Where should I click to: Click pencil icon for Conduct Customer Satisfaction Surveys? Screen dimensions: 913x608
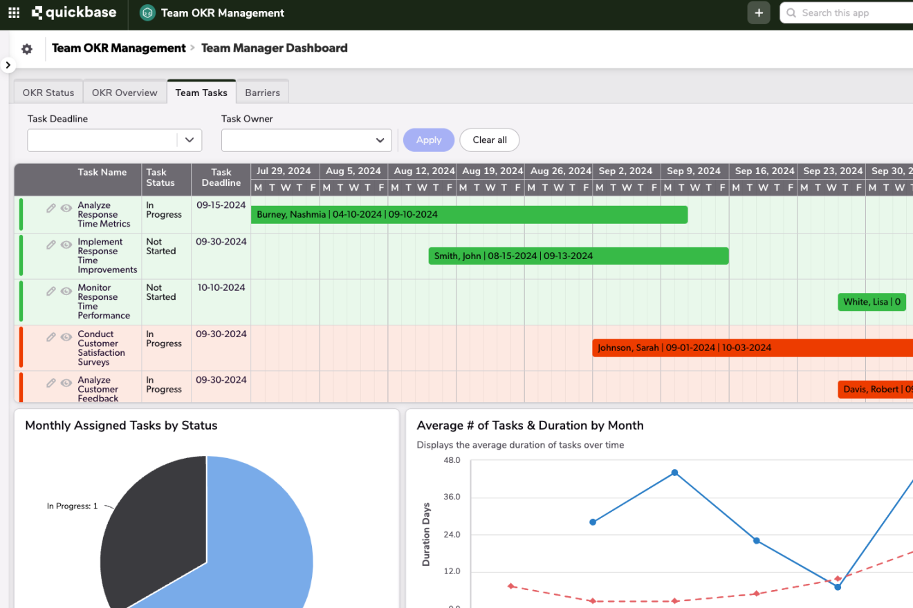tap(51, 337)
